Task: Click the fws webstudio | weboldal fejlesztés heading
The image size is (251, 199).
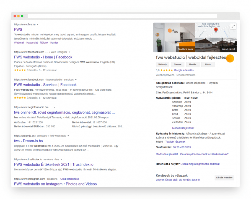Action: tap(191, 57)
